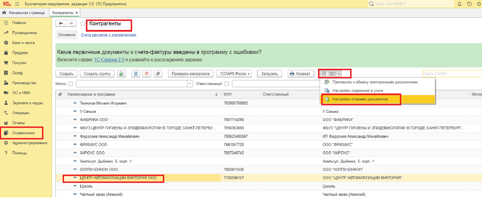Image resolution: width=482 pixels, height=198 pixels.
Task: Click the search magnifier icon in the top bar
Action: coord(371,4)
